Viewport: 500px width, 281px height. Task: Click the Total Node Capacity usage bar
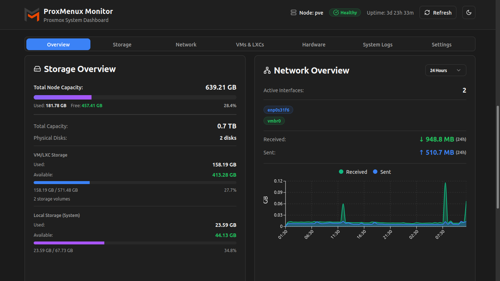[x=135, y=97]
